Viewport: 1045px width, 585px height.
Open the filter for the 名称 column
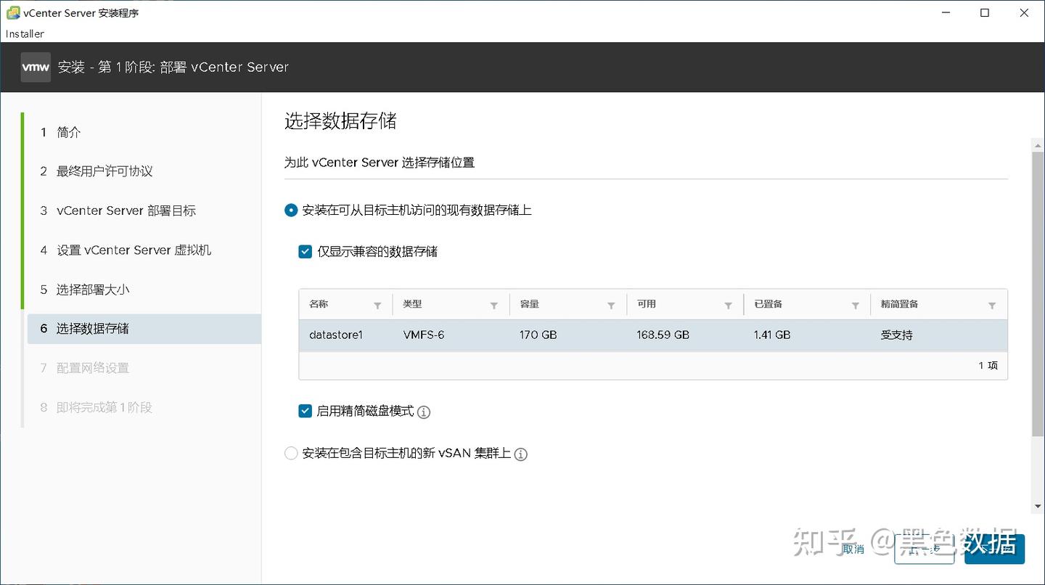click(378, 305)
